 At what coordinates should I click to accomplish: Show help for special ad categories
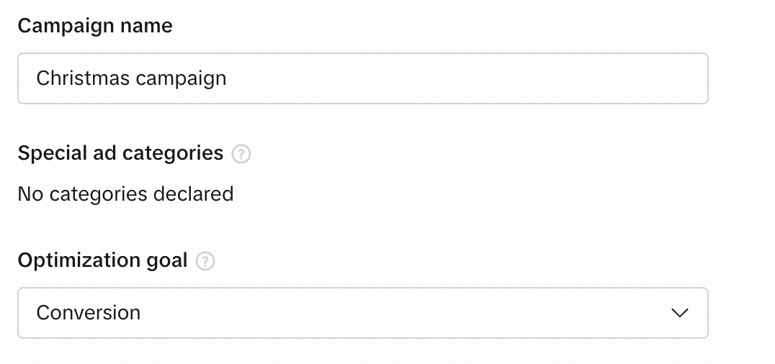click(x=241, y=154)
